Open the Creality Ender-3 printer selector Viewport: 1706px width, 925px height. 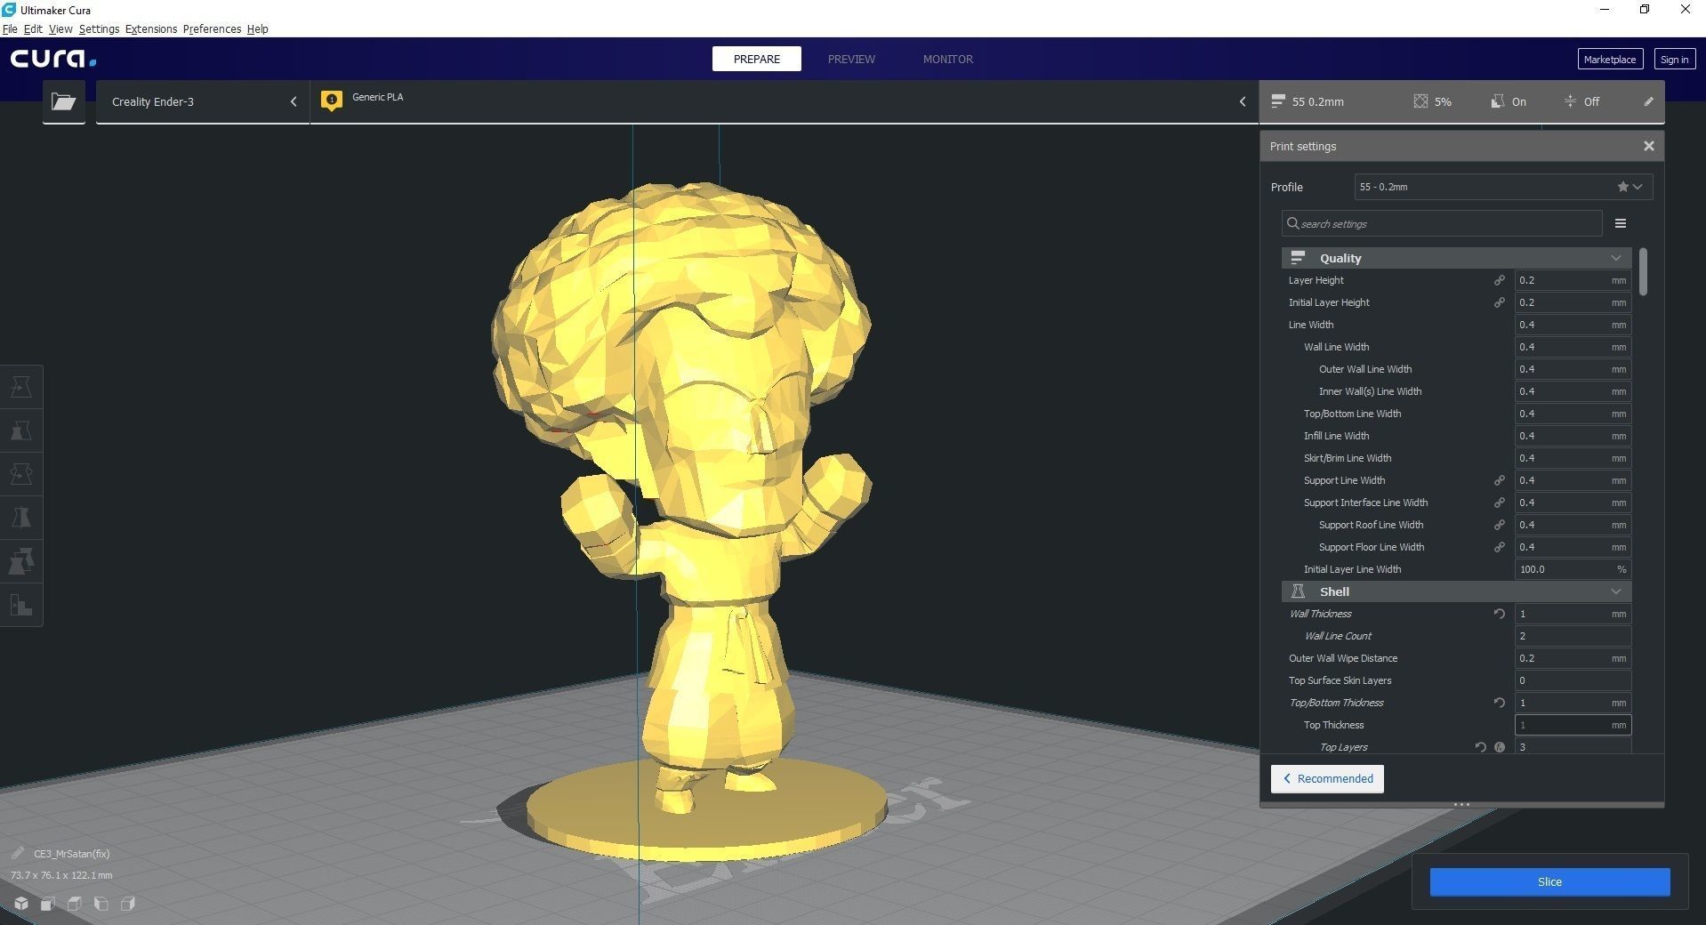point(203,101)
